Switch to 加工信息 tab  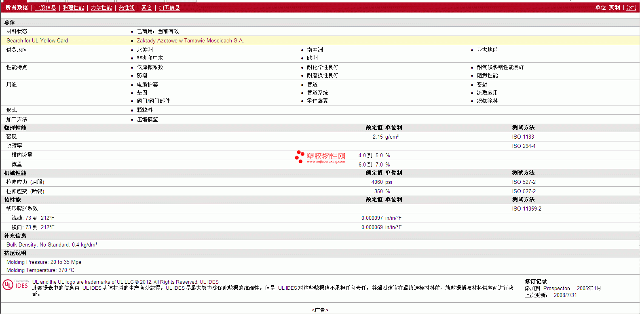[169, 7]
